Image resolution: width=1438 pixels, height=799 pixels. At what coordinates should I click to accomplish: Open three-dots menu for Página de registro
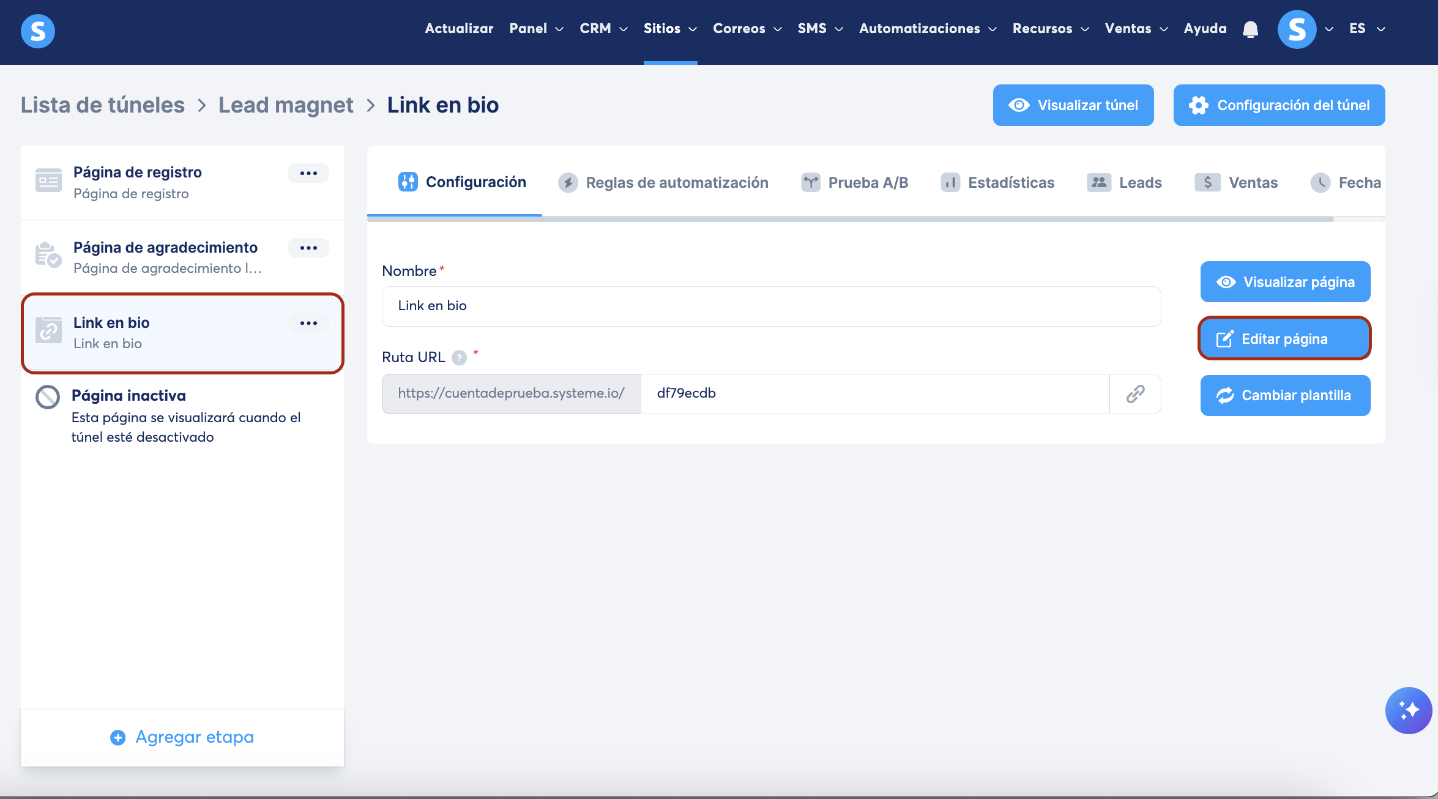(x=308, y=173)
